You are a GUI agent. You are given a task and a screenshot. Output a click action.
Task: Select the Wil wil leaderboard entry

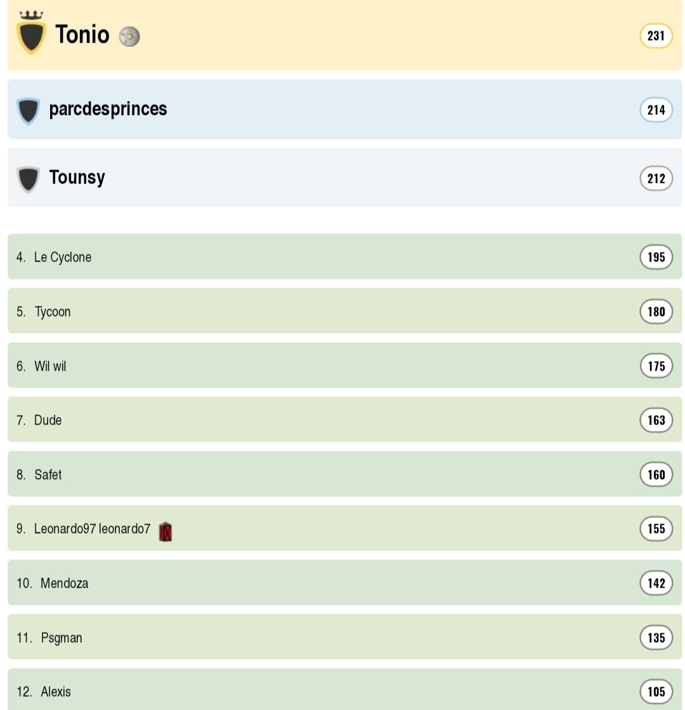click(50, 366)
